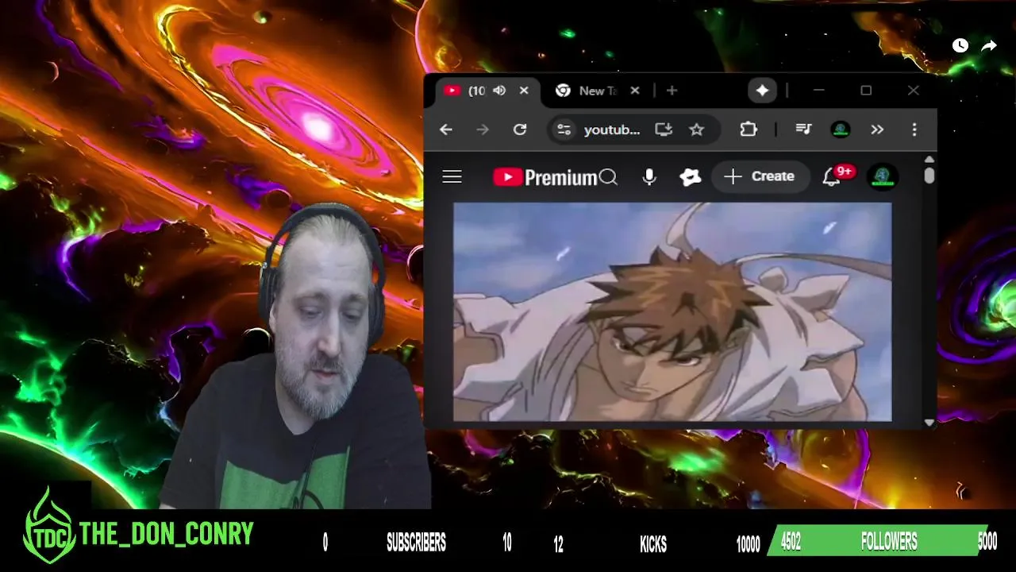Click the YouTube Ask sparkle icon
1016x572 pixels.
[x=691, y=177]
